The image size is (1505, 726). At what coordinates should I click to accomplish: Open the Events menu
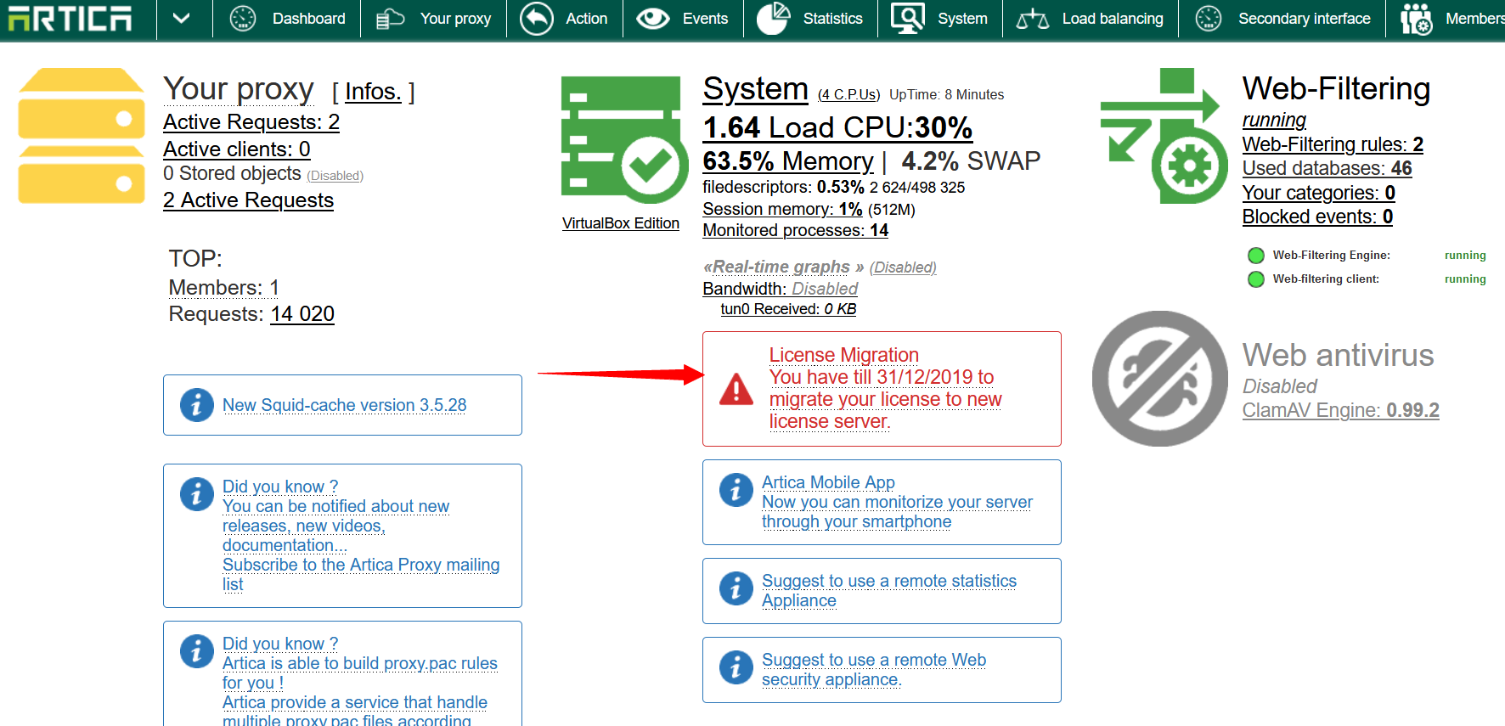tap(705, 19)
